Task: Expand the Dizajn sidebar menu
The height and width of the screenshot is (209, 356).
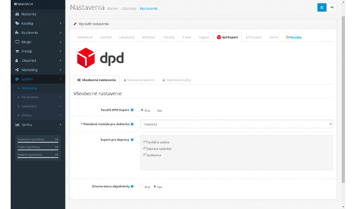Action: point(61,42)
